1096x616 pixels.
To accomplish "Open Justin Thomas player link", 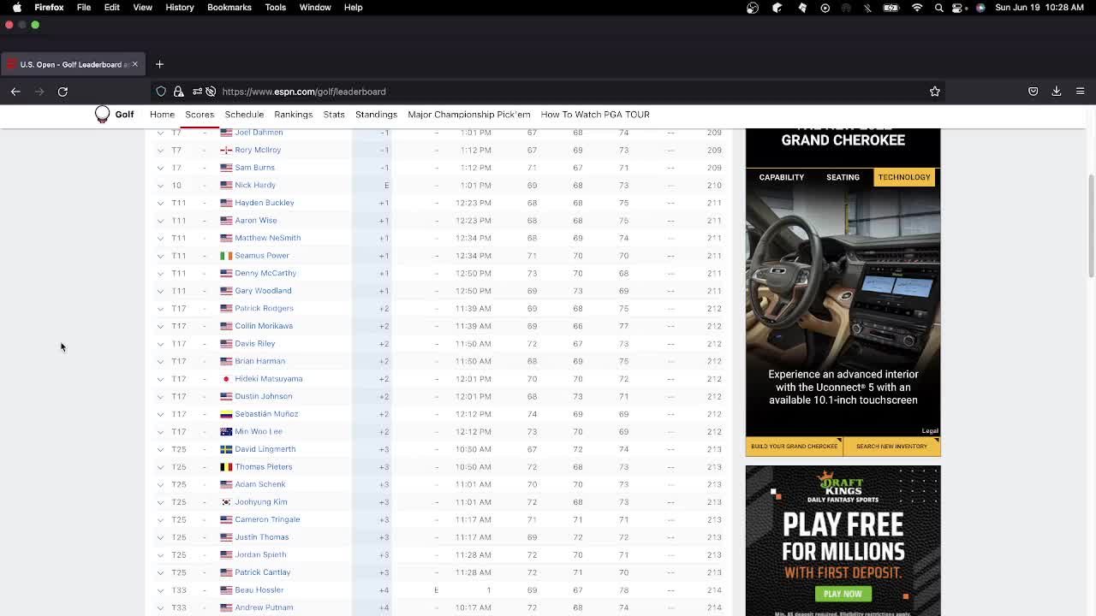I will tap(262, 537).
